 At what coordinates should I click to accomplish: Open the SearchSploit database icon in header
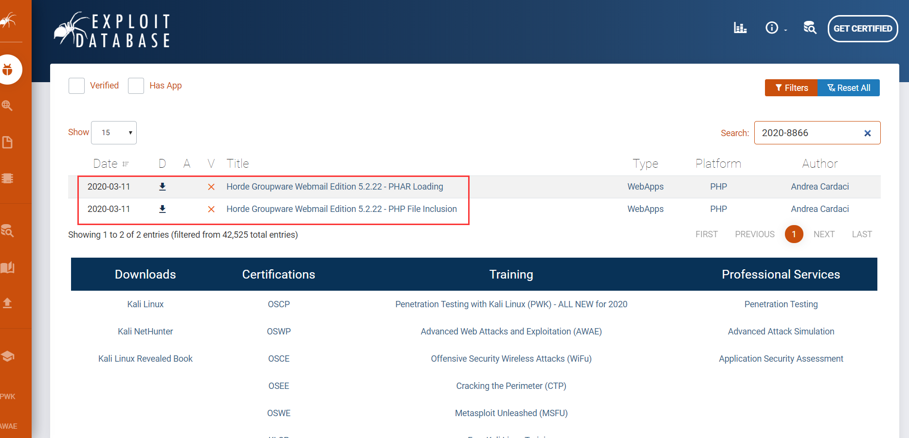(810, 28)
